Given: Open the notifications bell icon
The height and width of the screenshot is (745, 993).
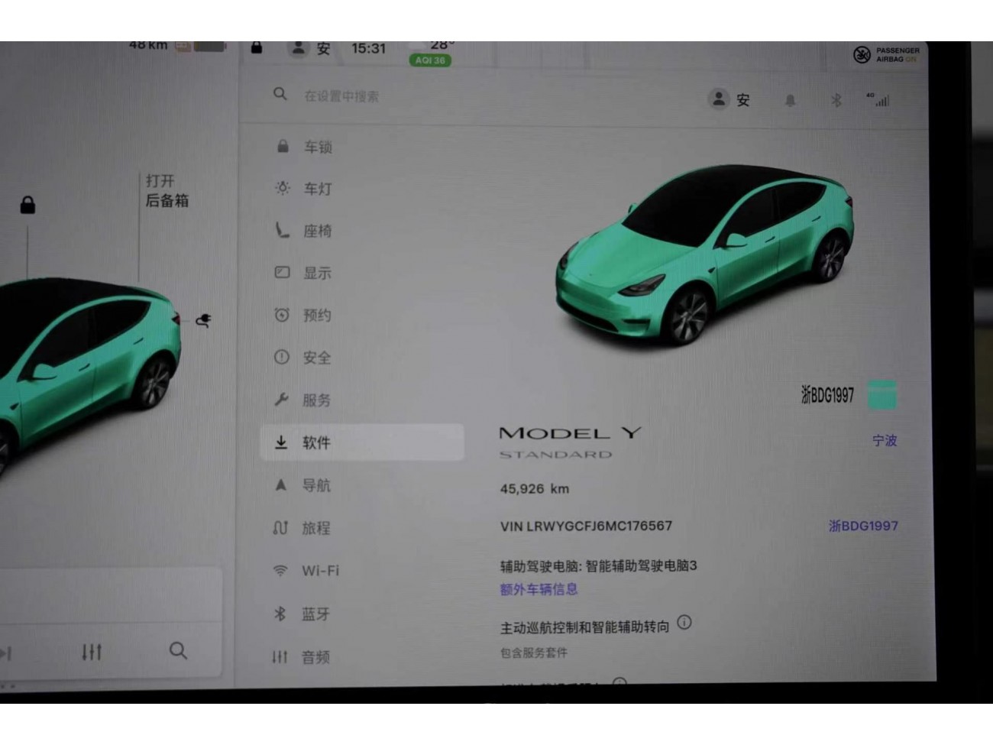Looking at the screenshot, I should point(791,100).
